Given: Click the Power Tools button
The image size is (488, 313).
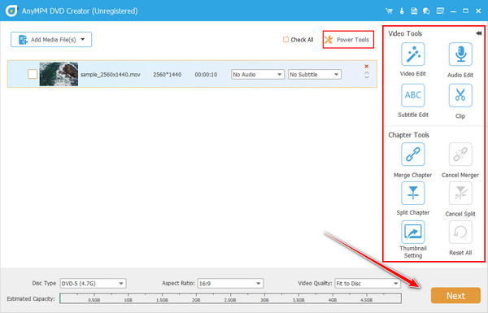Looking at the screenshot, I should pyautogui.click(x=348, y=40).
